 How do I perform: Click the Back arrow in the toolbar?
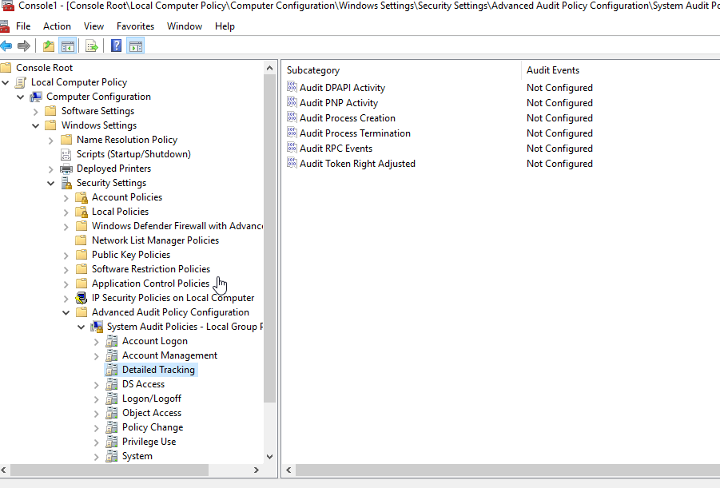[6, 46]
